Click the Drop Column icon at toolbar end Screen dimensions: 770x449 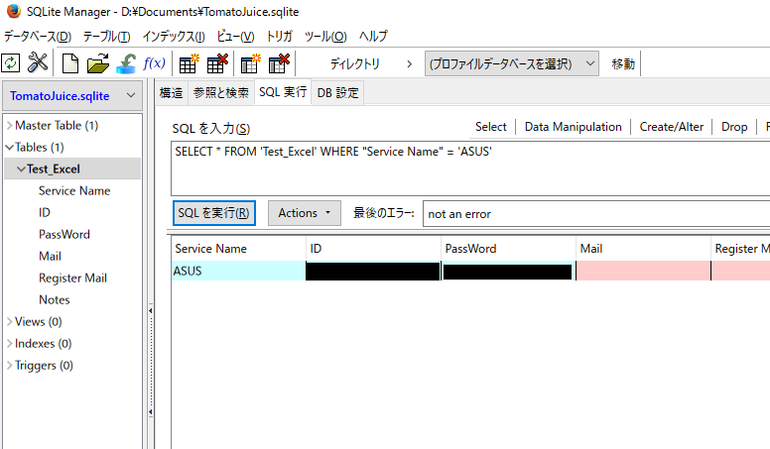279,63
